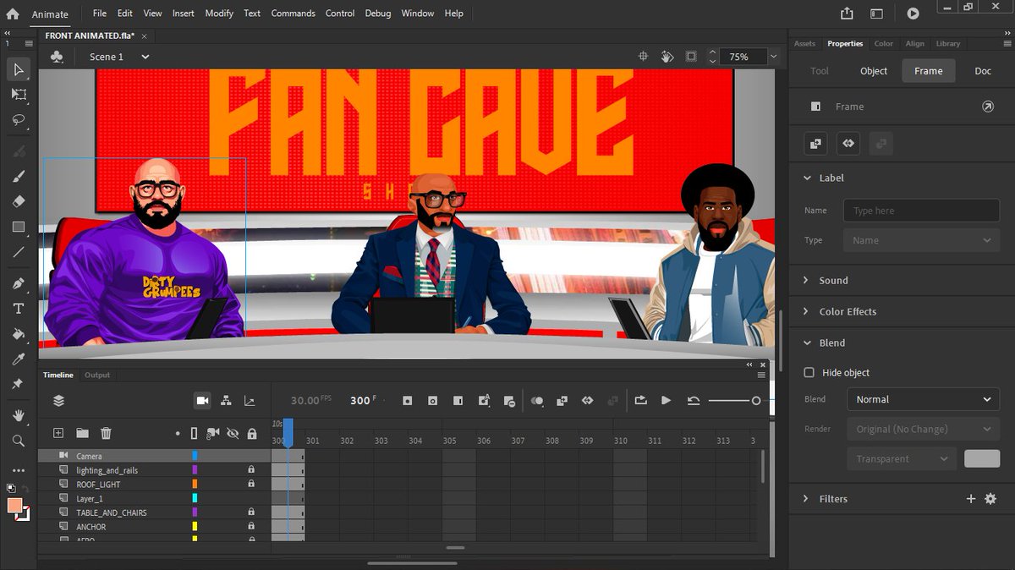Click the new folder icon in timeline

(x=82, y=433)
